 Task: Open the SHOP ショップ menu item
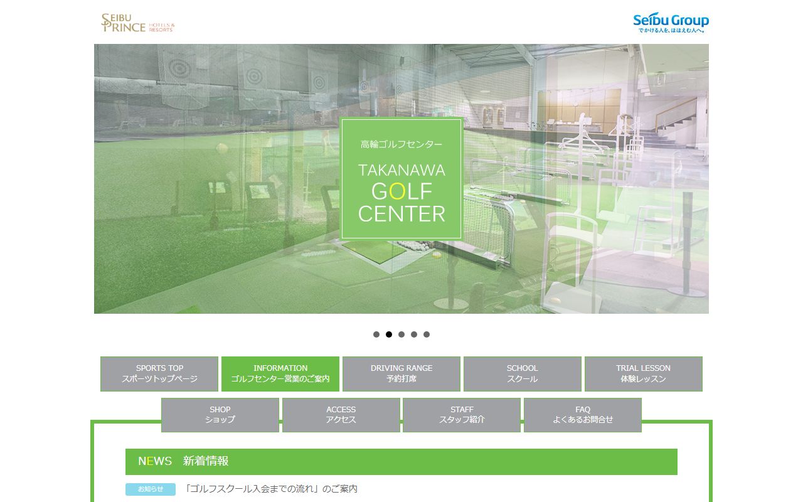click(x=220, y=415)
